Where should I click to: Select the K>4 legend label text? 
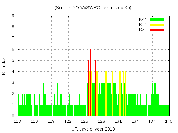pyautogui.click(x=143, y=30)
